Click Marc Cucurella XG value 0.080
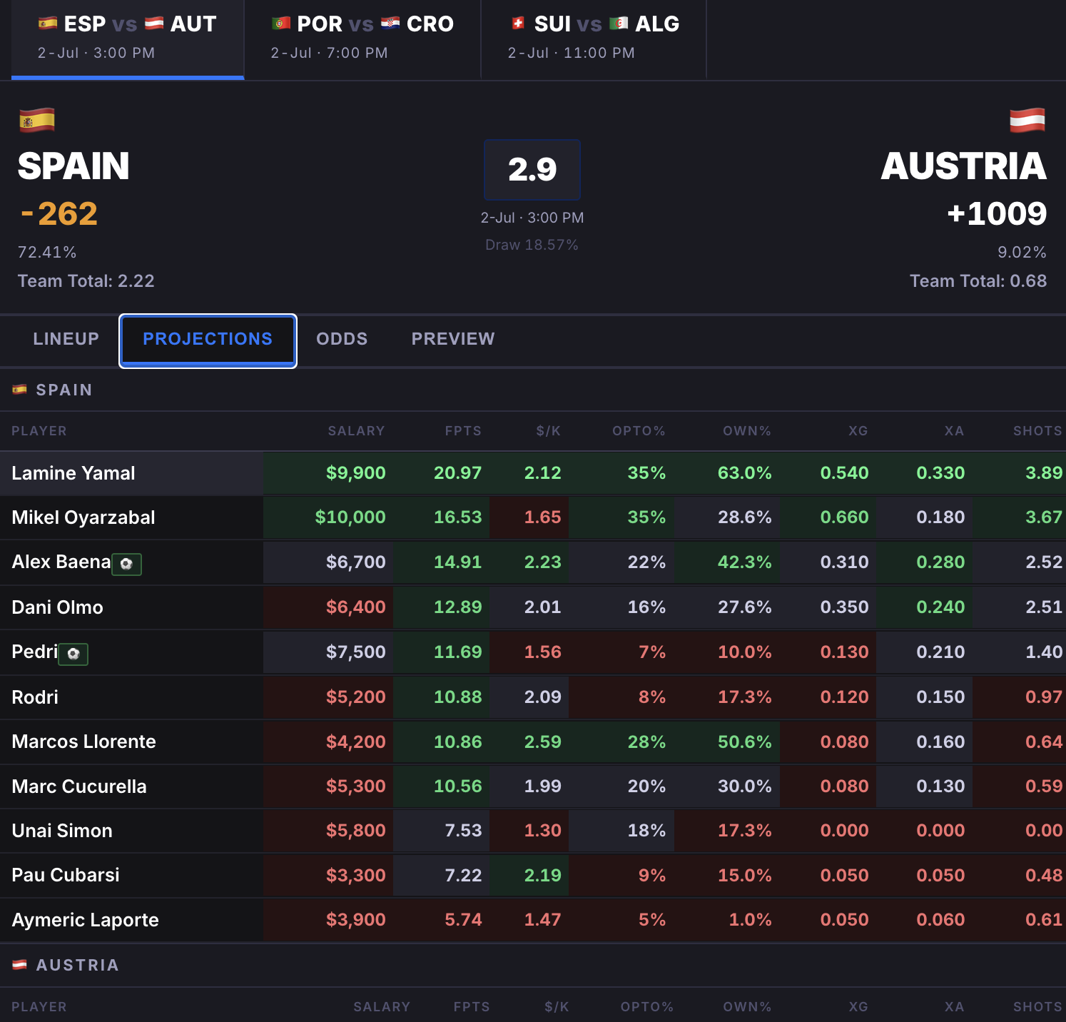1066x1022 pixels. 845,786
